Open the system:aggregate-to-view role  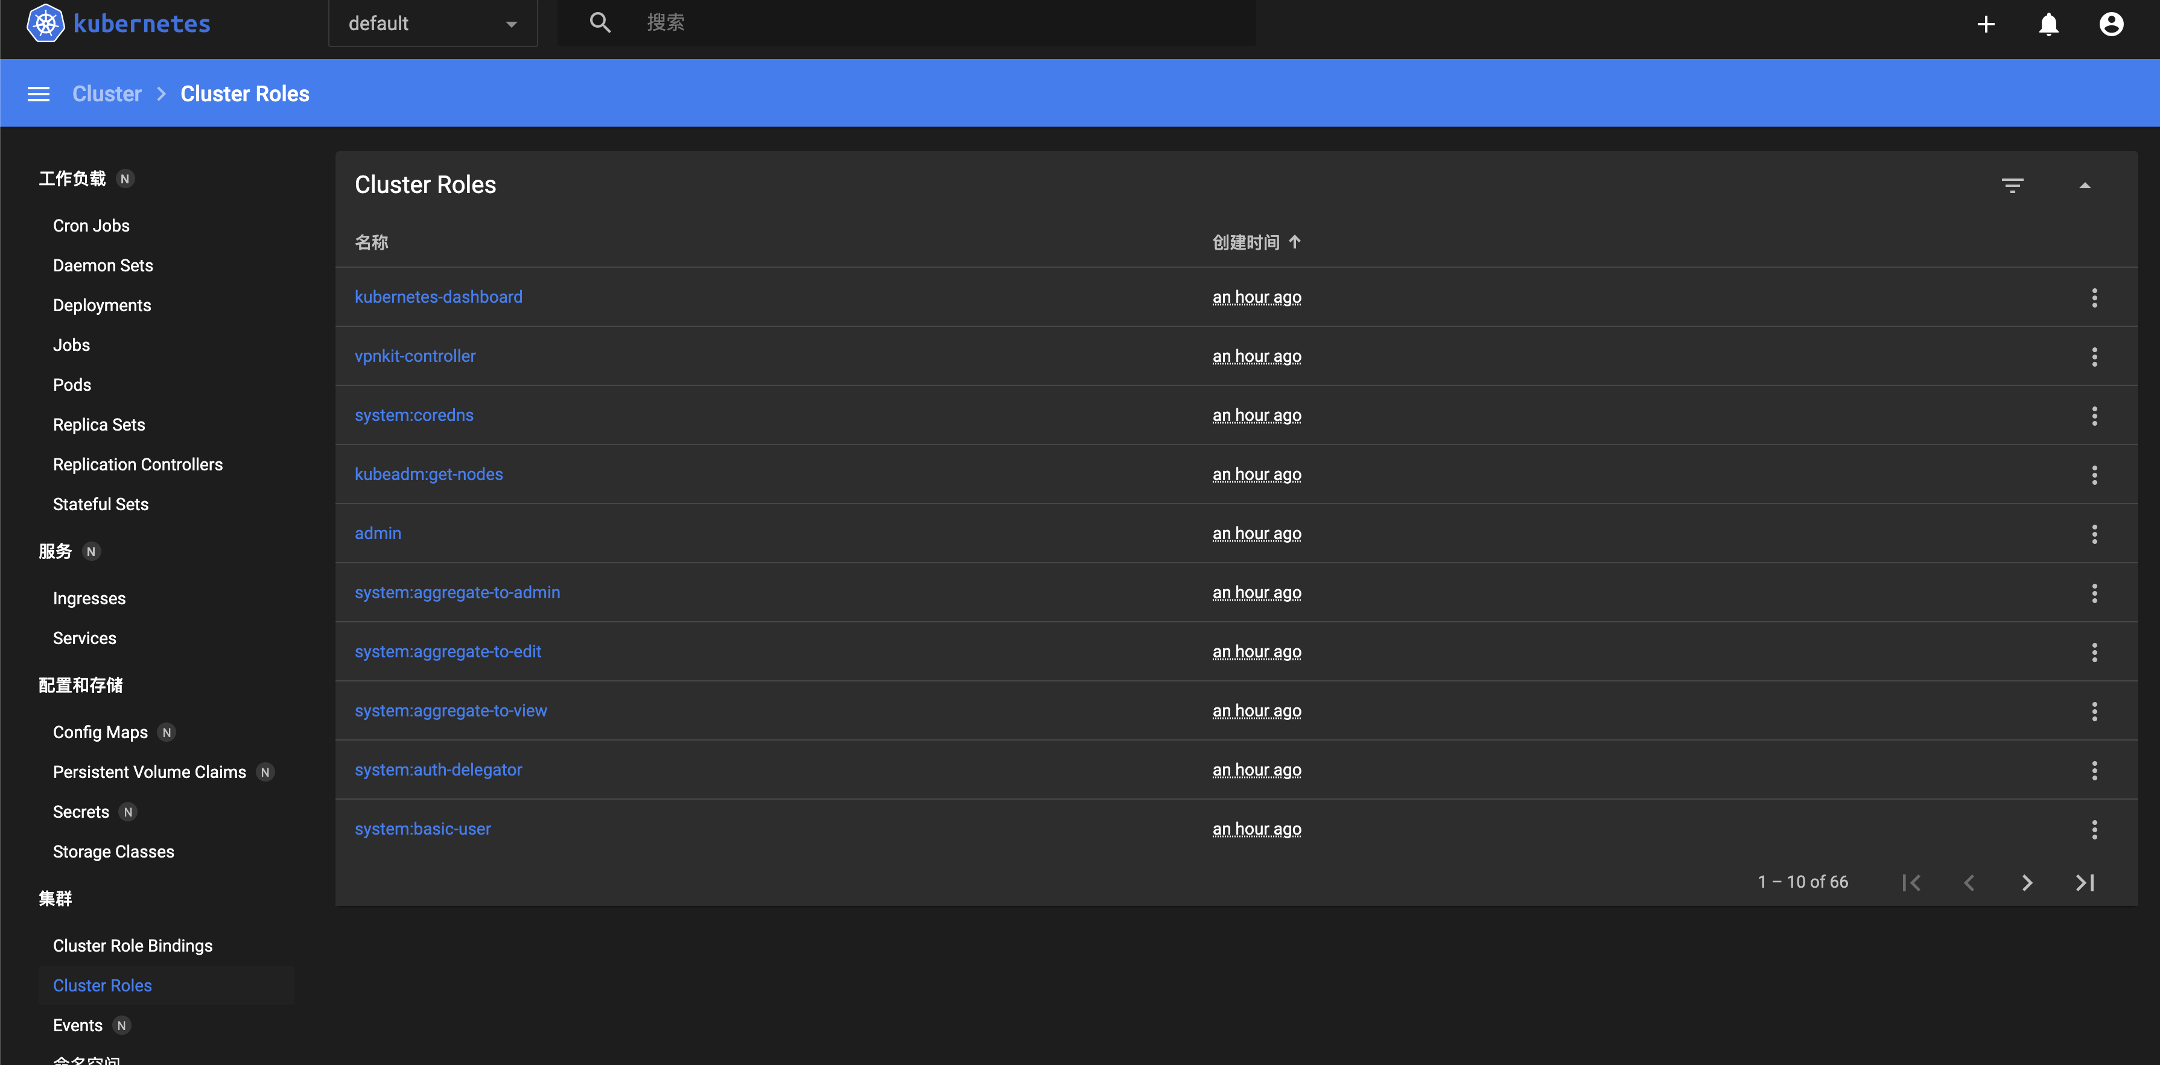[451, 710]
